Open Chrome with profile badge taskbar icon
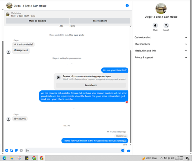This screenshot has width=192, height=161. point(41,158)
